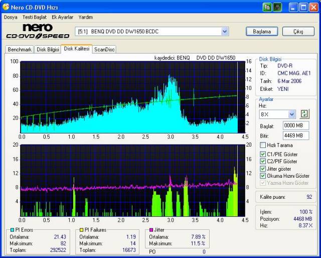Click the copy screenshot icon in title bar

[x=267, y=8]
